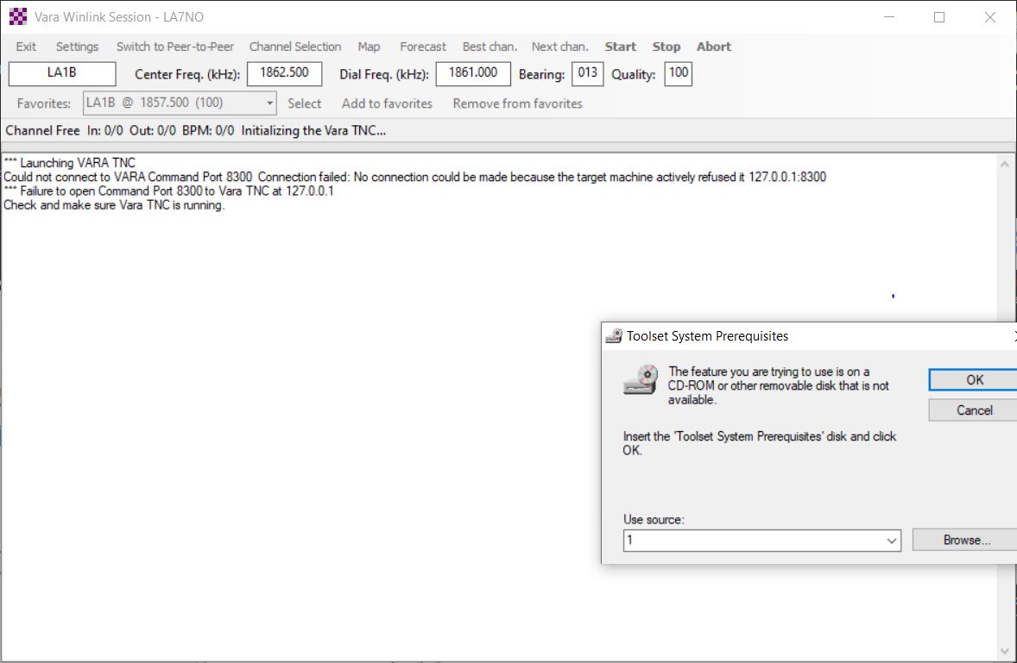Select Best chan. menu item
The image size is (1017, 663).
point(490,47)
